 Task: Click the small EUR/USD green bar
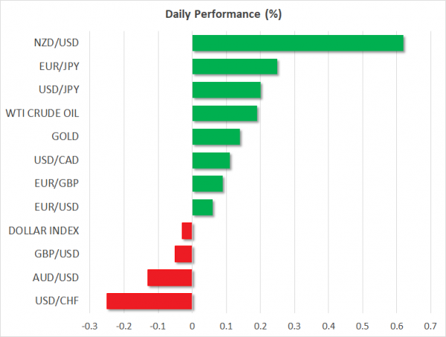point(202,207)
